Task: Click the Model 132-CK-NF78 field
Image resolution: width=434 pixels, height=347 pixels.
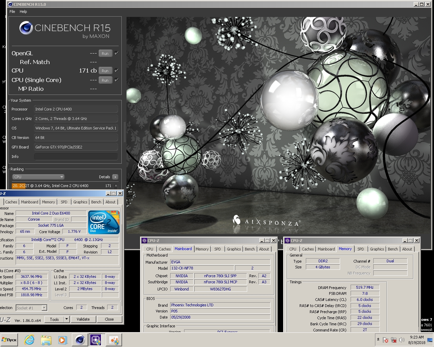Action: click(x=201, y=268)
